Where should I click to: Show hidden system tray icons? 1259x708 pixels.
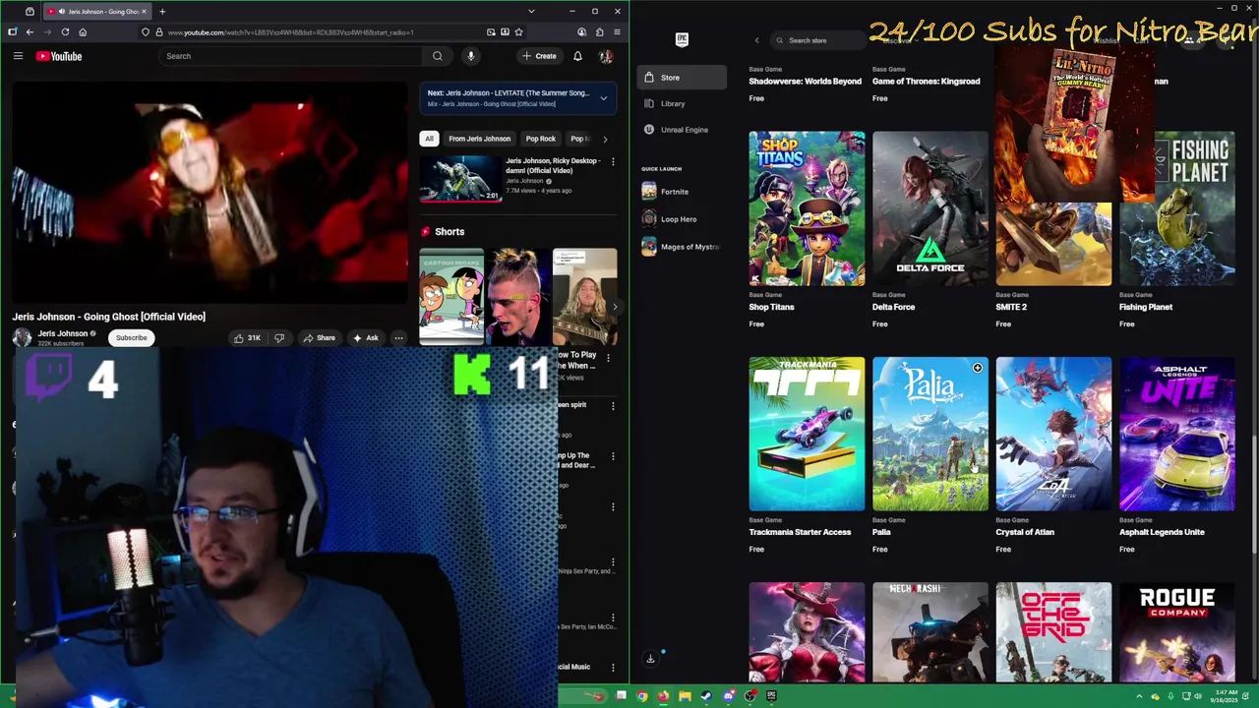coord(1140,696)
